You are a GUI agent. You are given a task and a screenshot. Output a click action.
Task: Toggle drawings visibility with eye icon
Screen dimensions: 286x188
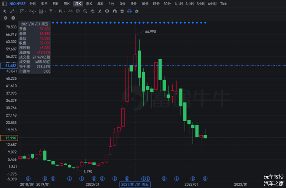(107, 11)
